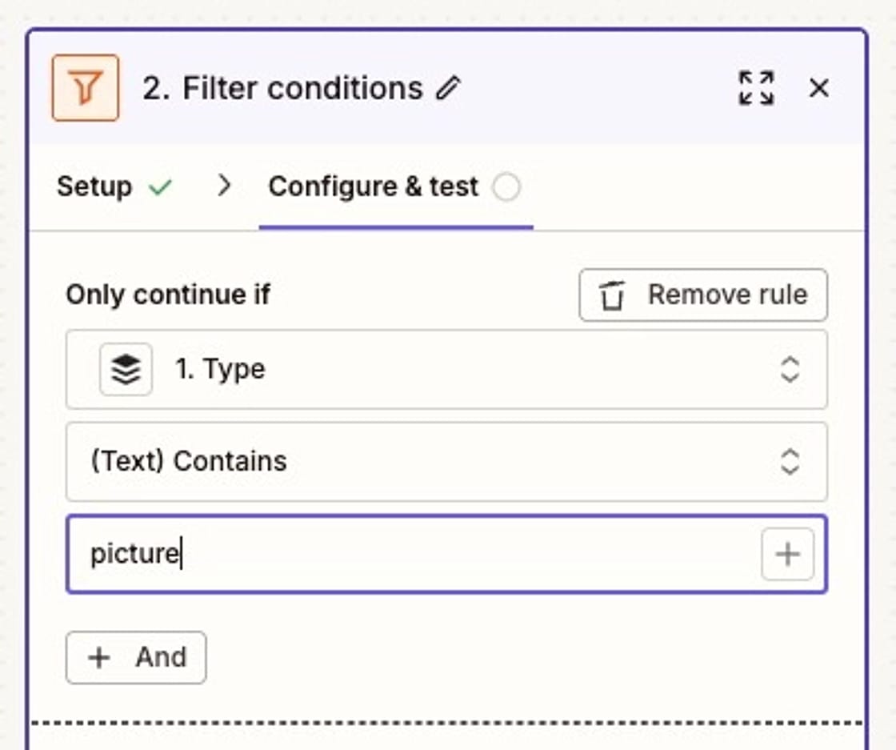Click the Remove rule button
Screen dimensions: 896x750
click(x=702, y=295)
